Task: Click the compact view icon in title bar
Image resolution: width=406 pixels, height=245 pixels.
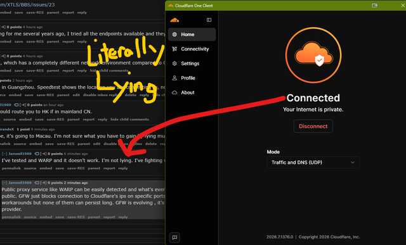Action: [x=374, y=6]
